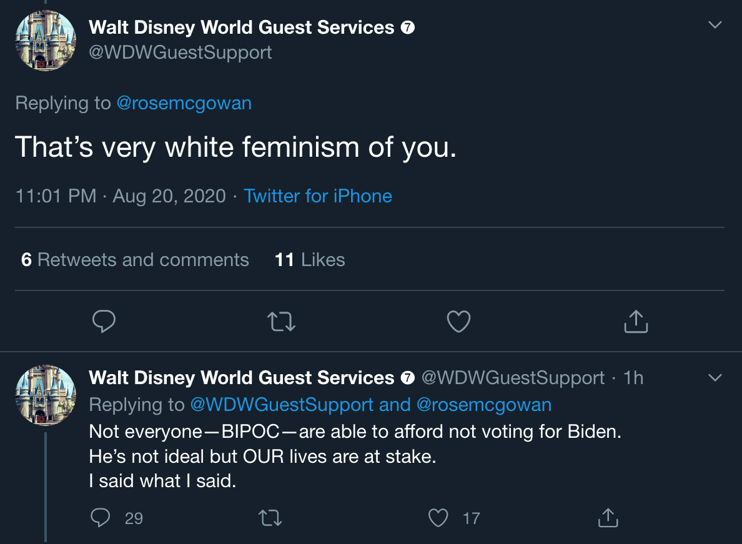Reply to the BIPOC follow-up tweet
Image resolution: width=742 pixels, height=544 pixels.
click(101, 518)
